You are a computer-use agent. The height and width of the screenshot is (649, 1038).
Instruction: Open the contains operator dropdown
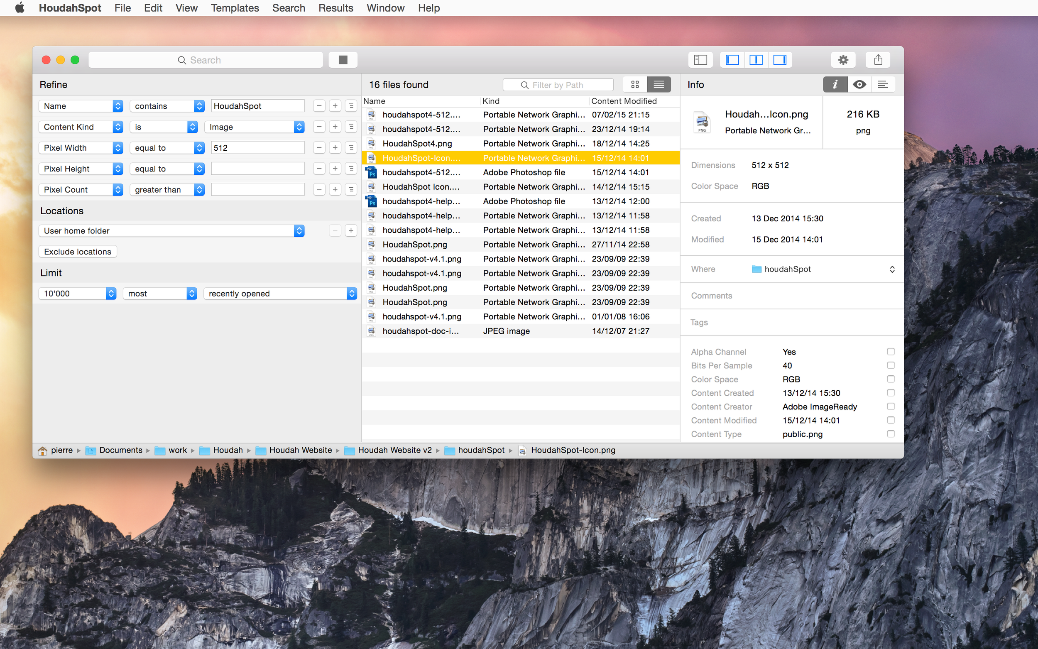click(x=167, y=105)
